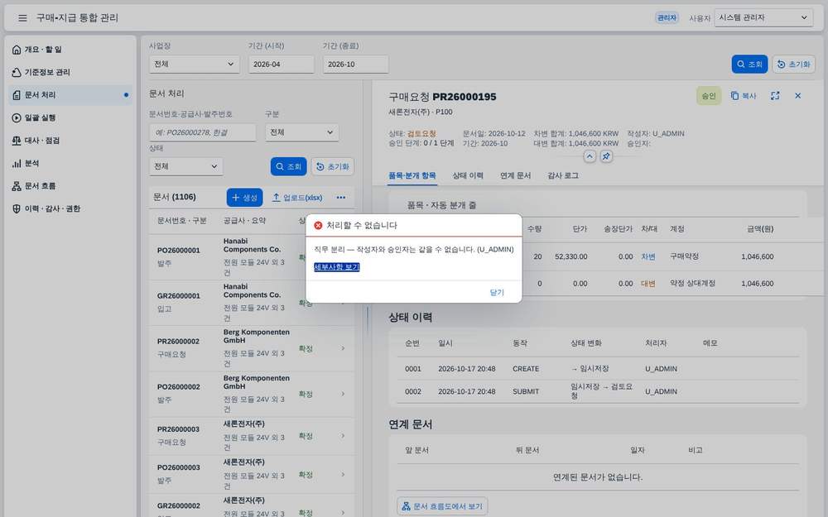The height and width of the screenshot is (517, 828).
Task: Click 문서 흐름도에서 보기 button
Action: (x=442, y=506)
